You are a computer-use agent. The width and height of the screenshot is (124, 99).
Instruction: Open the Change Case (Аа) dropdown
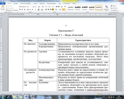tap(39, 7)
